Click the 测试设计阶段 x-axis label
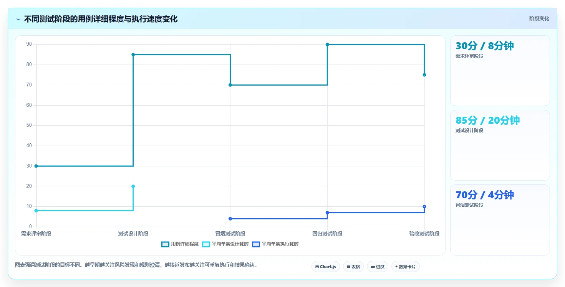This screenshot has width=565, height=287. click(x=133, y=234)
